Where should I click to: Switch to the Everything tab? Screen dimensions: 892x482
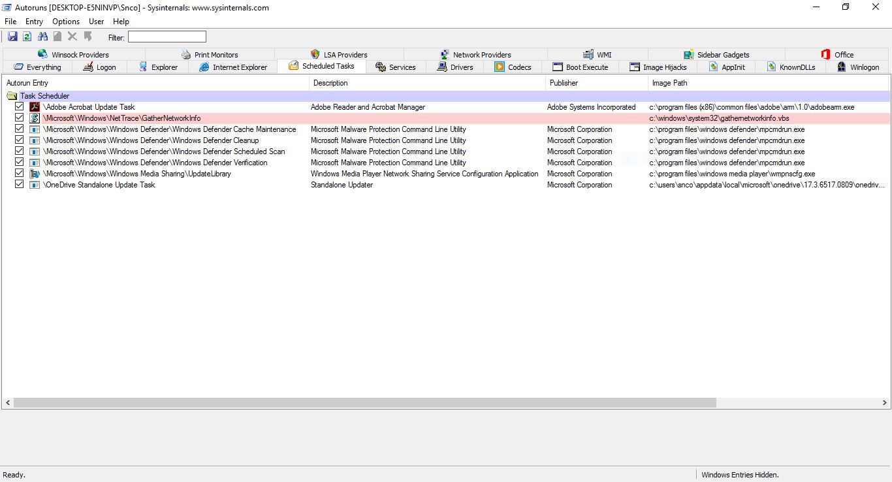pyautogui.click(x=37, y=67)
